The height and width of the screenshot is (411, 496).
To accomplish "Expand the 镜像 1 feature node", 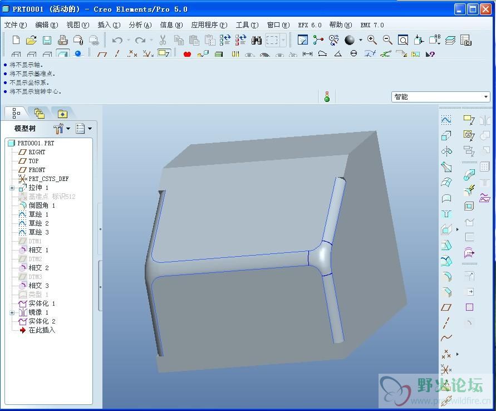I will (x=12, y=312).
